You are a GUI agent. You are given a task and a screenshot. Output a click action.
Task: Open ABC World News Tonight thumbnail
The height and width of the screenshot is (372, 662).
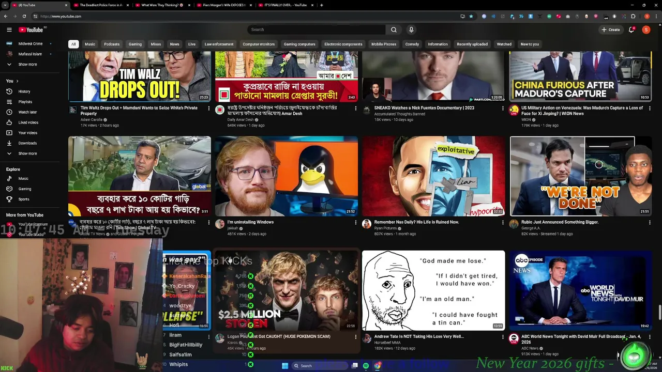click(580, 290)
